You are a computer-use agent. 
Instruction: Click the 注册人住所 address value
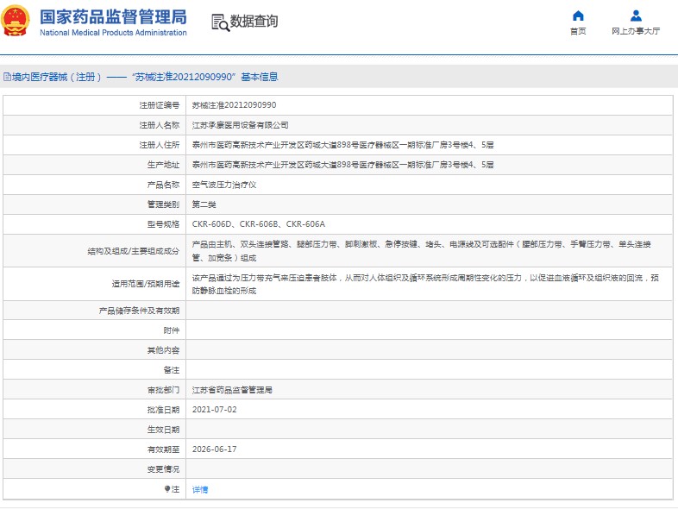click(343, 145)
